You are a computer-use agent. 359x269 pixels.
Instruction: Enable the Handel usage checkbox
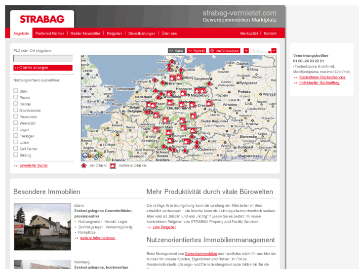tap(16, 104)
